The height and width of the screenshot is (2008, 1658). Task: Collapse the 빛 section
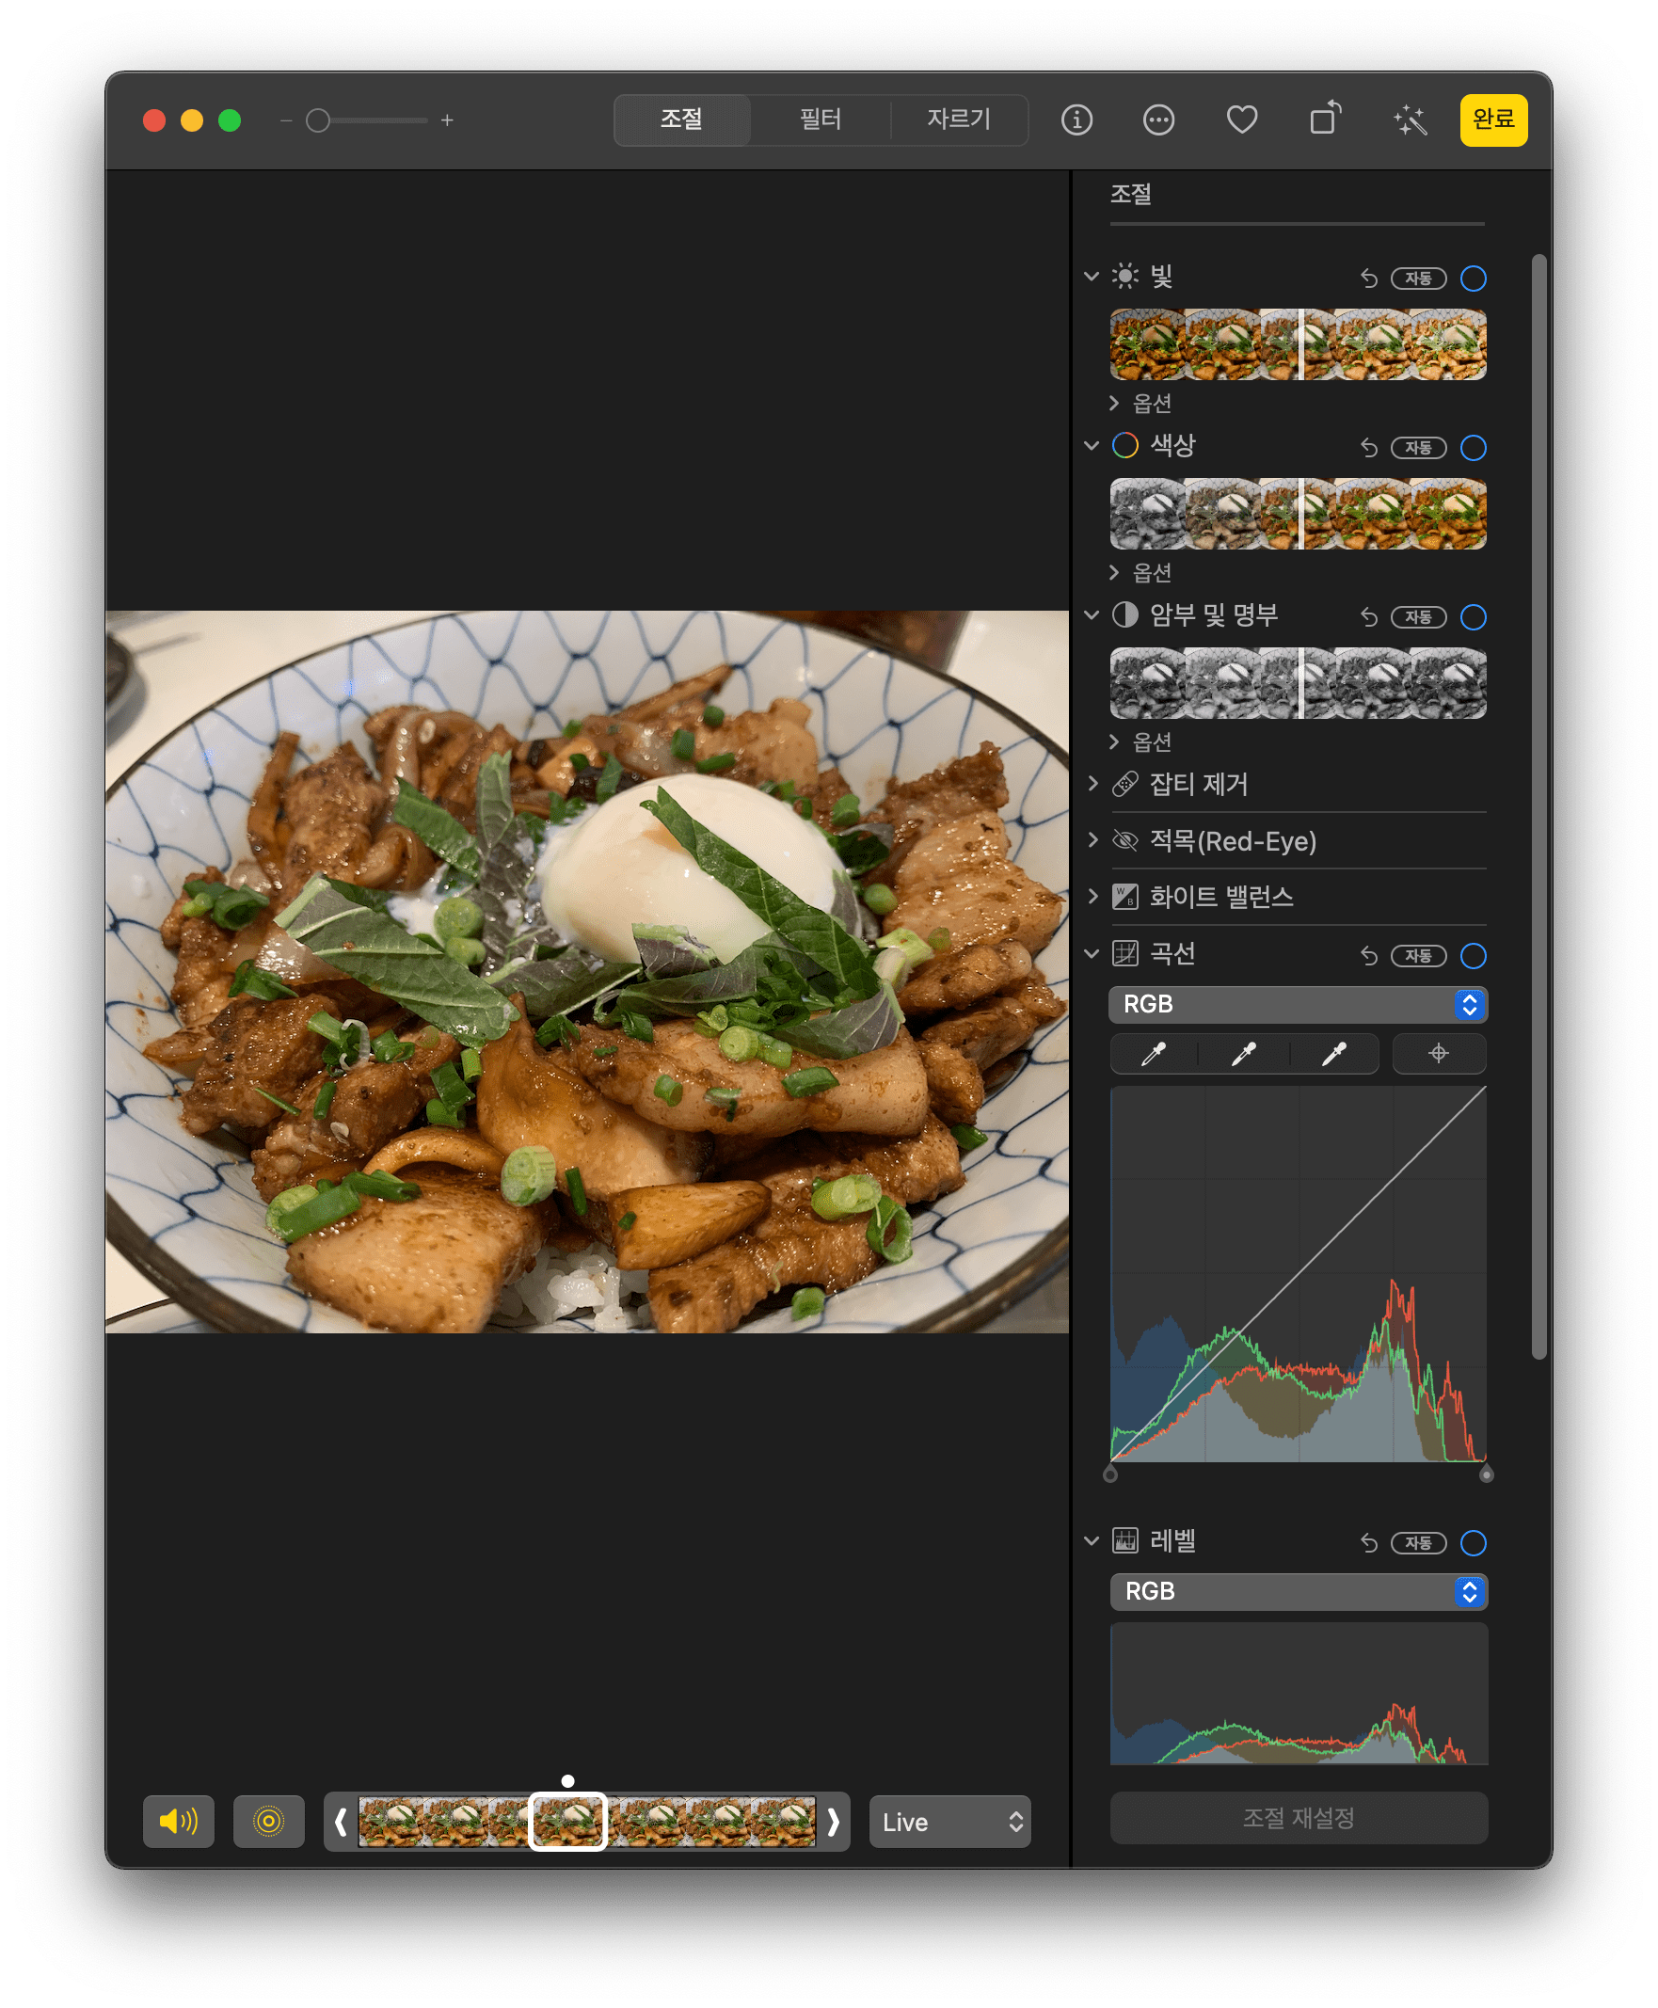pos(1092,277)
